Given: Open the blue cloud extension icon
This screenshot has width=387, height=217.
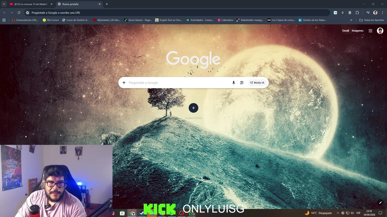Looking at the screenshot, I should (335, 13).
